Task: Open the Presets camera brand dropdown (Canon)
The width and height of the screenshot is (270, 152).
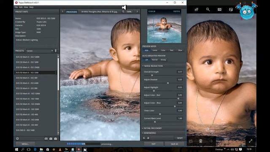Action: pos(40,51)
